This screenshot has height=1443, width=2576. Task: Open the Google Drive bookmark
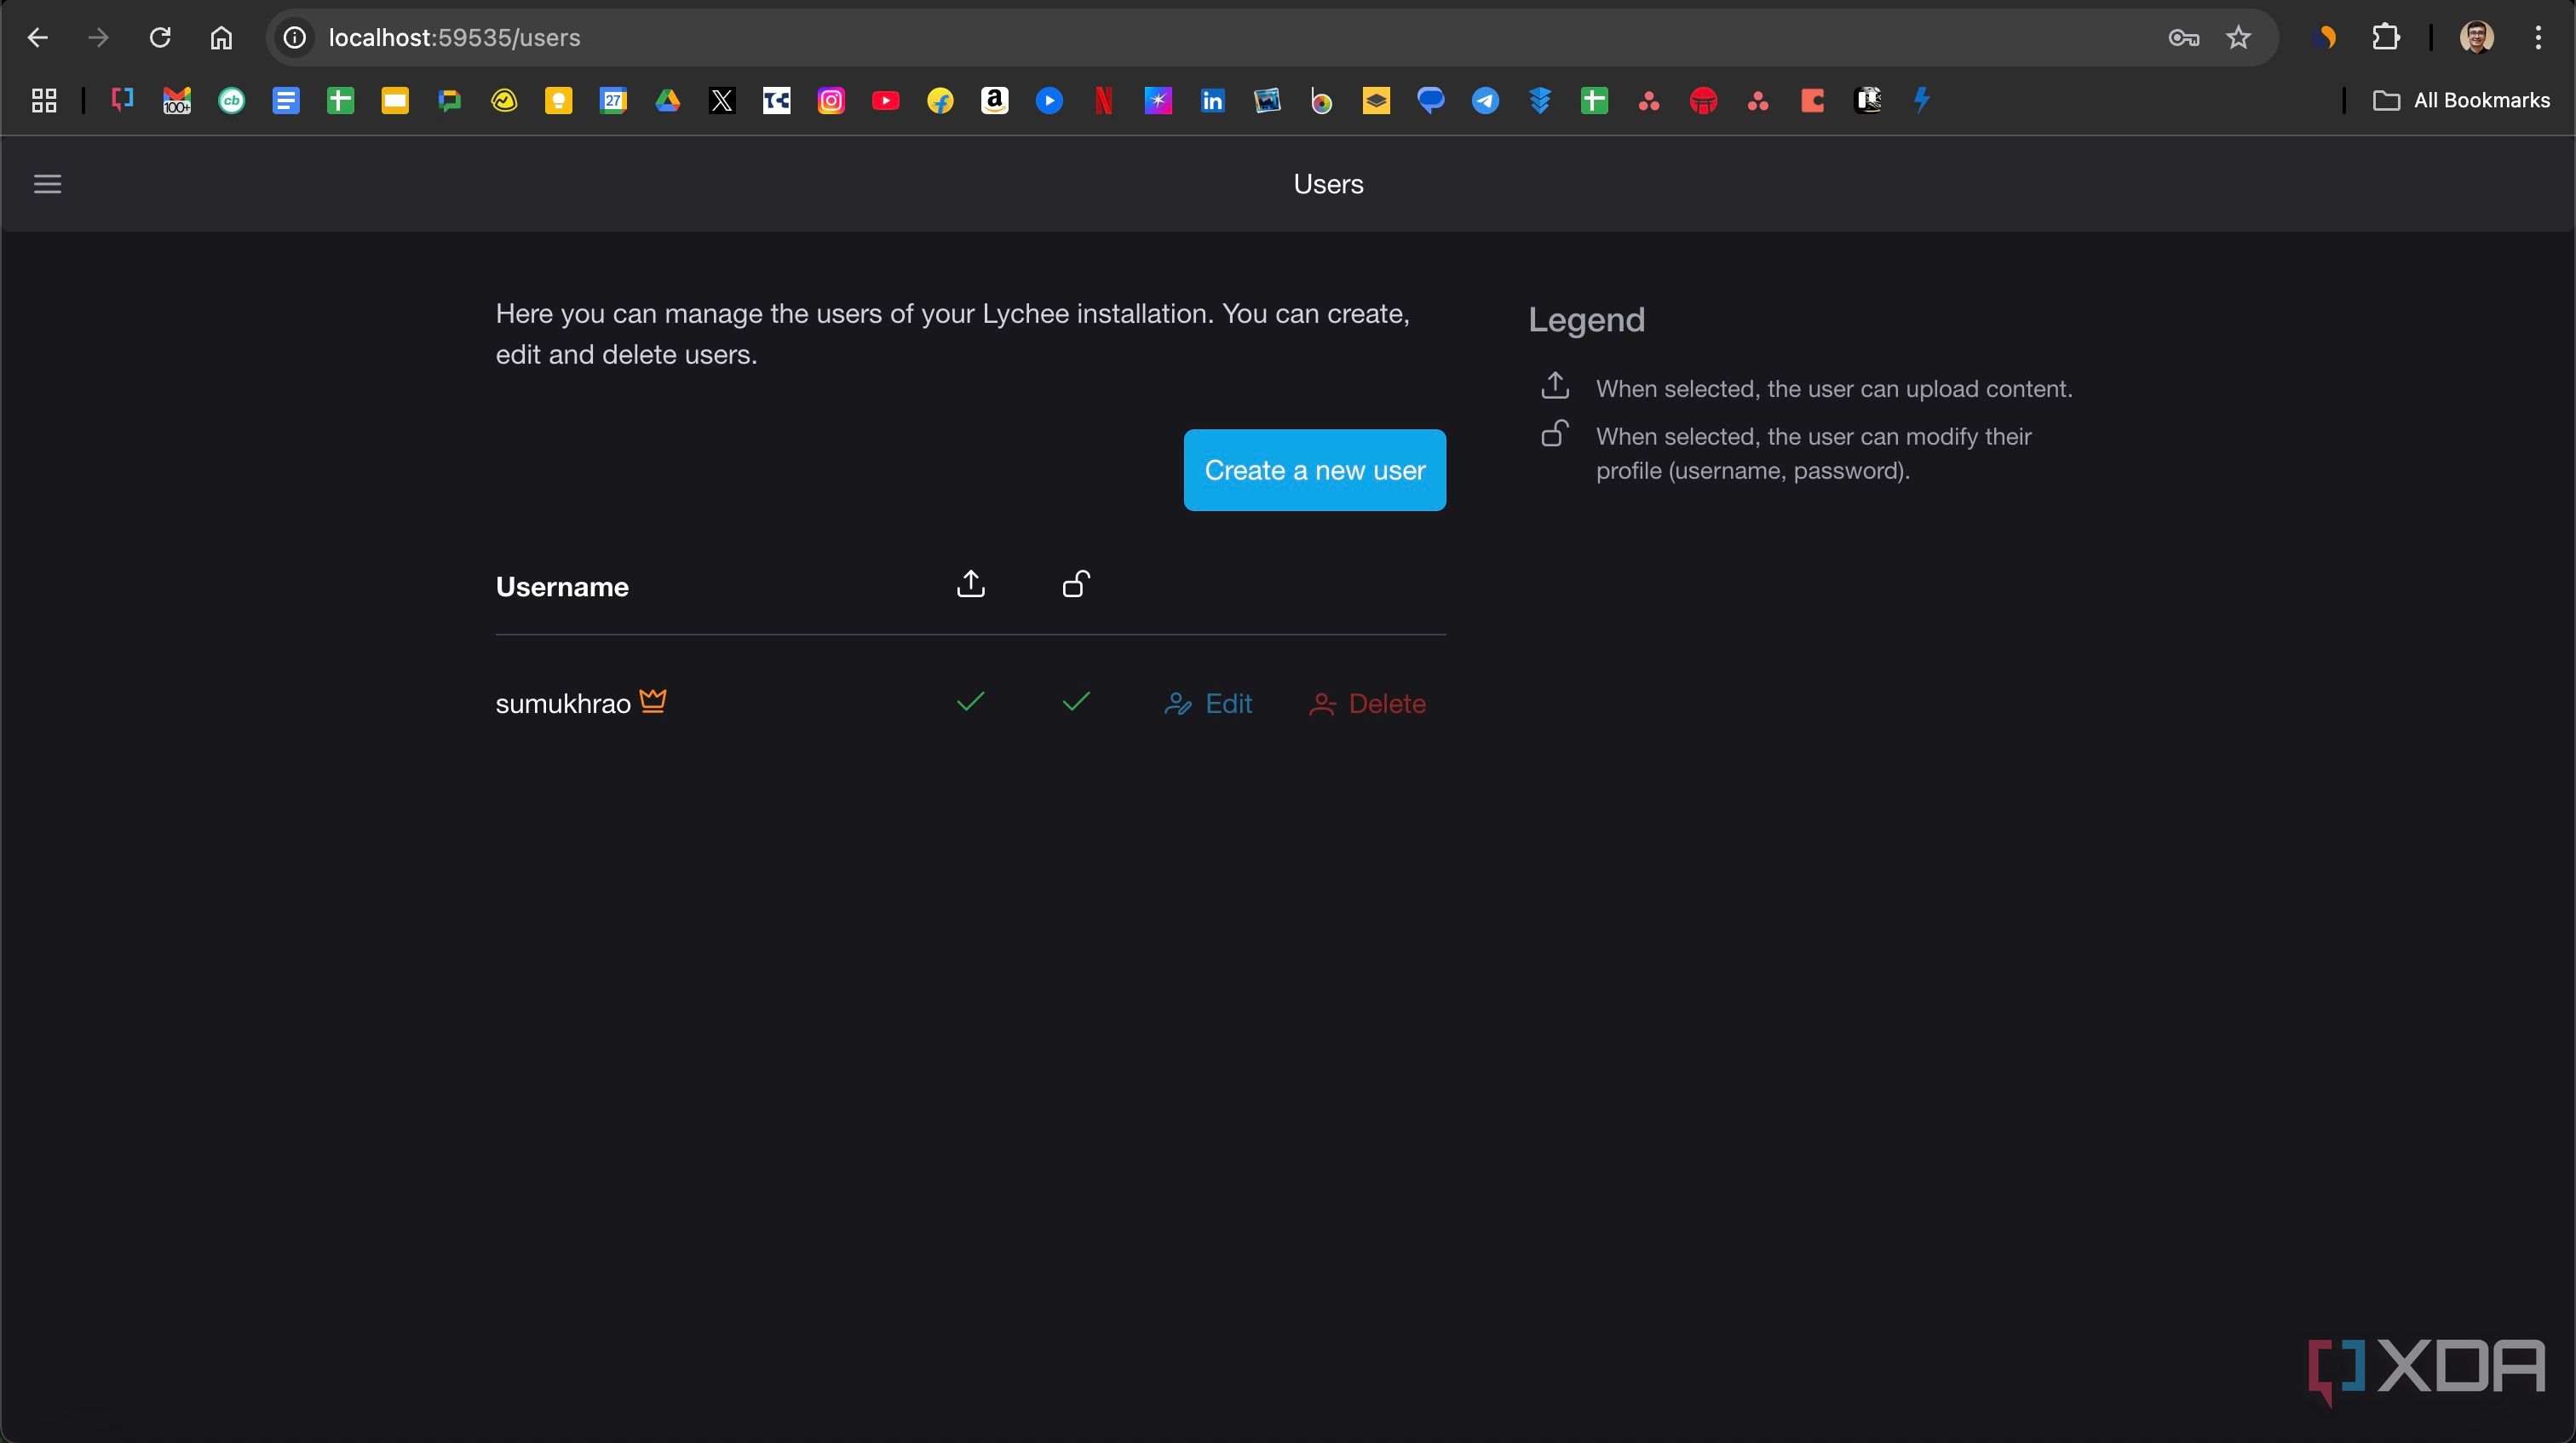point(668,100)
